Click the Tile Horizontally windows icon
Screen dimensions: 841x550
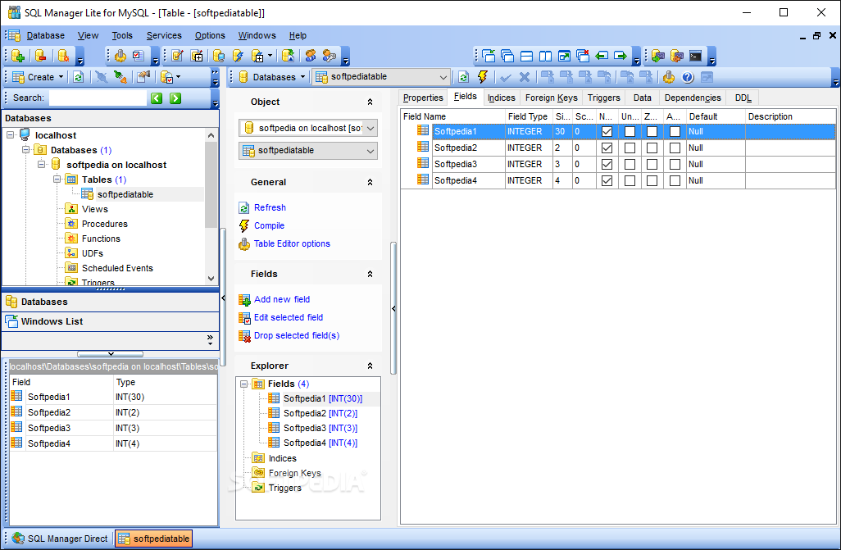pos(527,56)
